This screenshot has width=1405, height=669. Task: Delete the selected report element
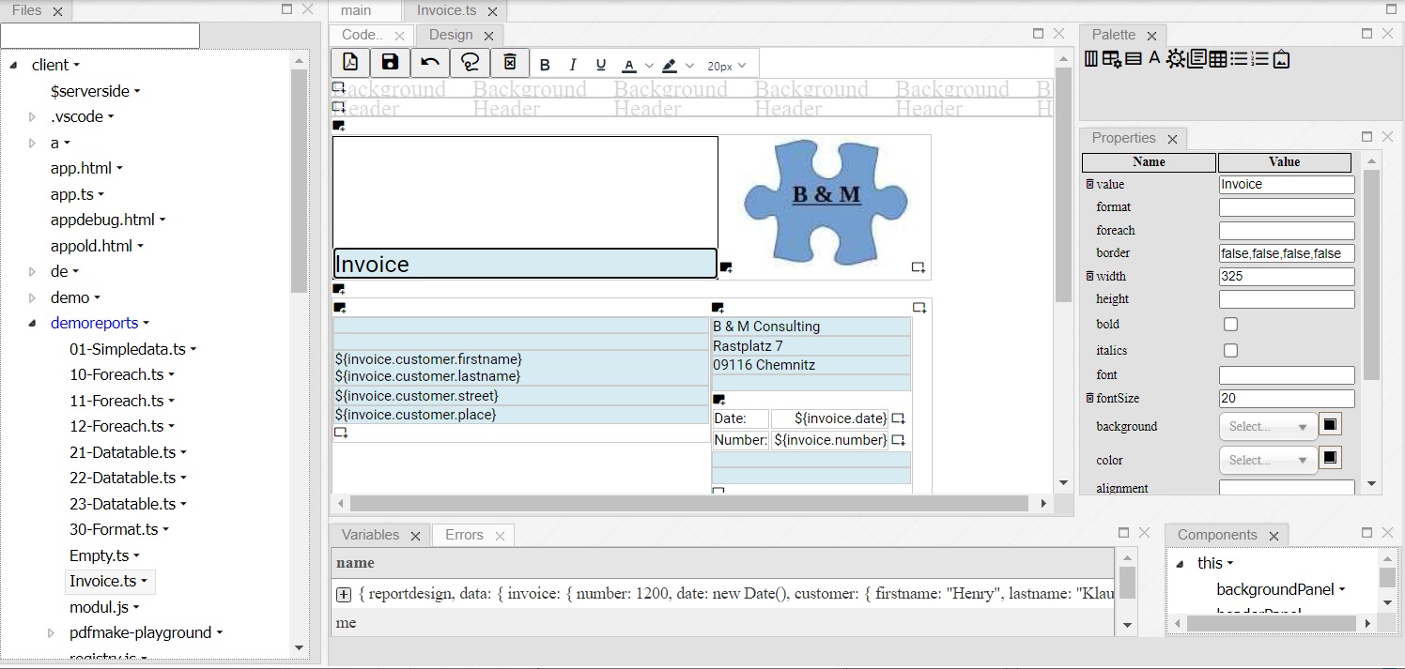(509, 62)
